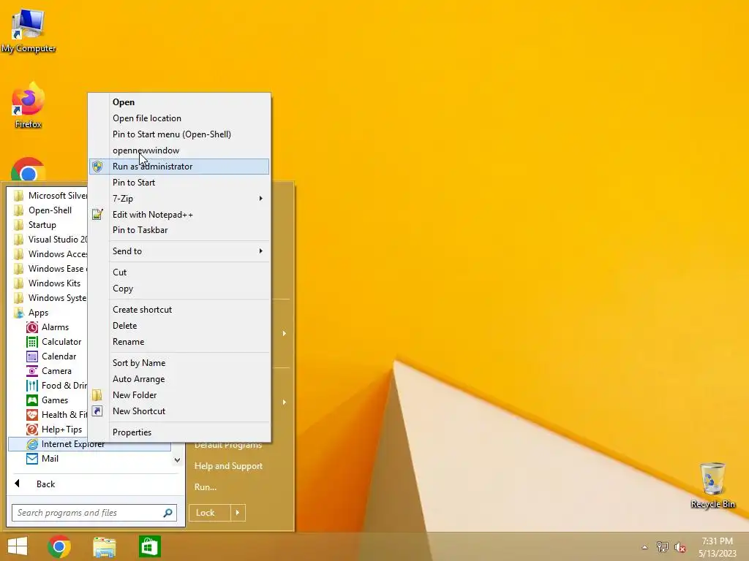
Task: Click the Mail app icon
Action: point(32,459)
